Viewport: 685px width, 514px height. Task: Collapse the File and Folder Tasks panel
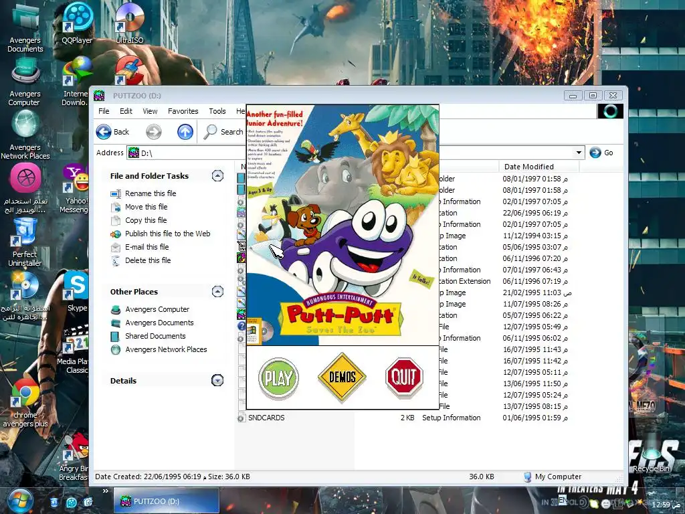pyautogui.click(x=217, y=176)
